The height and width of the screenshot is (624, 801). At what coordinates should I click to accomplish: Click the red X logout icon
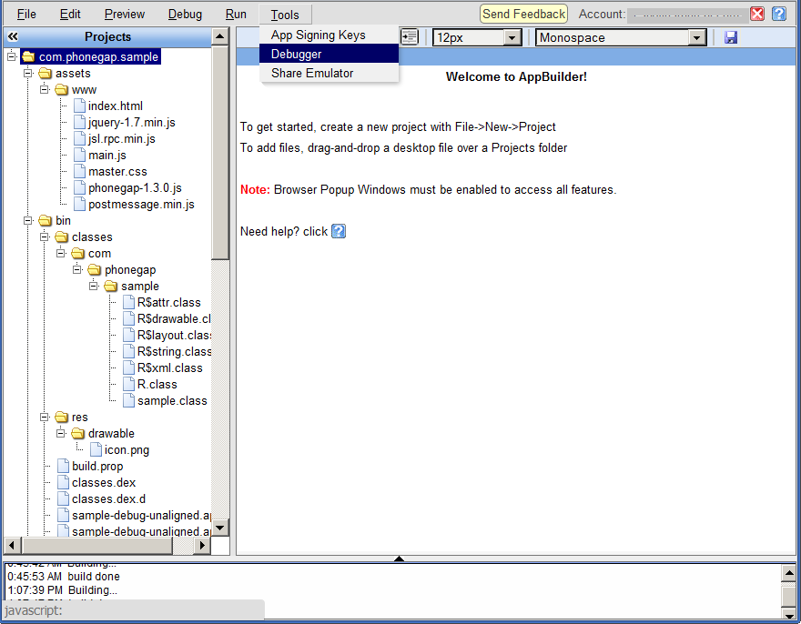(757, 14)
